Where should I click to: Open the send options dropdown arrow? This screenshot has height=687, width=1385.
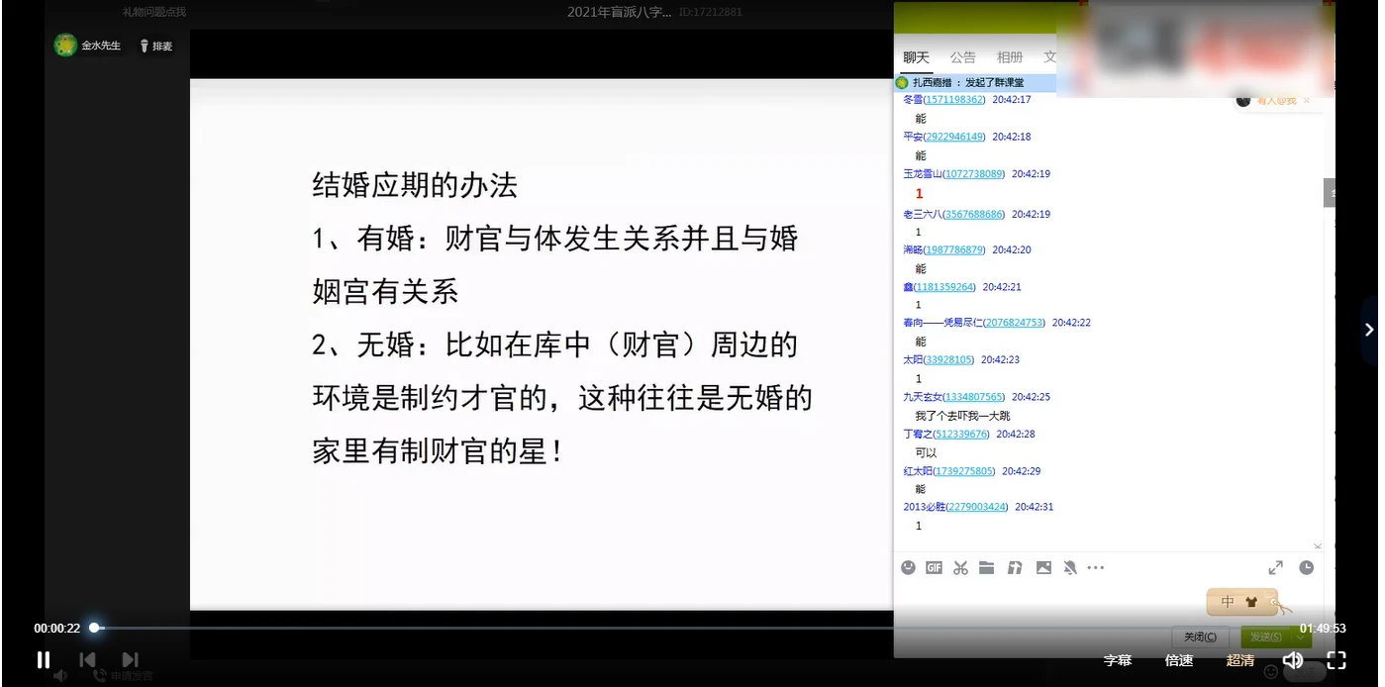[1303, 637]
